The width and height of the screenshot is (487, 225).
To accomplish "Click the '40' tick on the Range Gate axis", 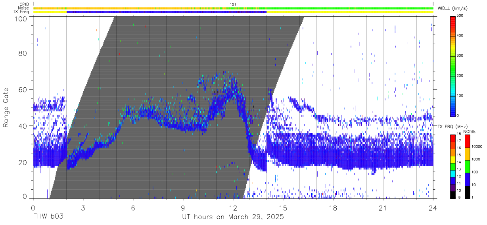I will [x=23, y=126].
